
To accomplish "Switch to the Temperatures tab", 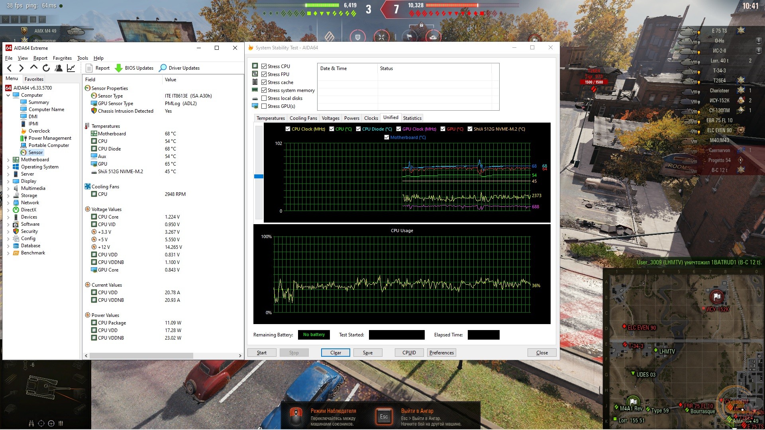I will point(271,118).
